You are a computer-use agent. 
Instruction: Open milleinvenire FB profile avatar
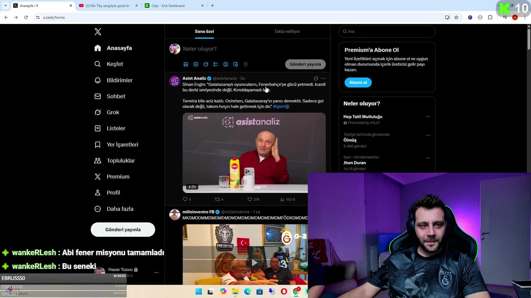pyautogui.click(x=175, y=214)
